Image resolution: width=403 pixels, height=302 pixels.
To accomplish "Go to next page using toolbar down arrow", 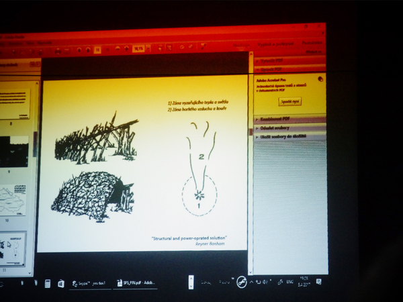I will tap(88, 49).
